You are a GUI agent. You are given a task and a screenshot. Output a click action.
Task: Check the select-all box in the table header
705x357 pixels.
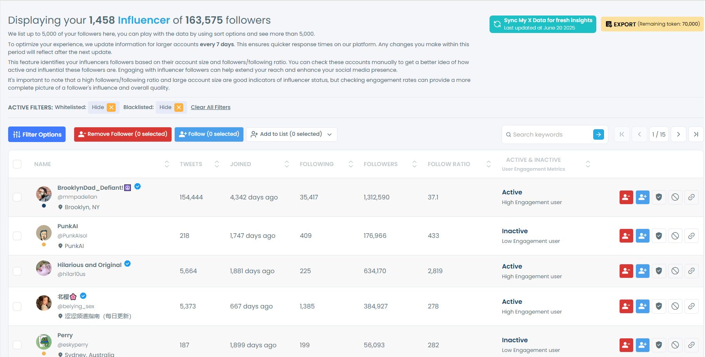click(17, 164)
